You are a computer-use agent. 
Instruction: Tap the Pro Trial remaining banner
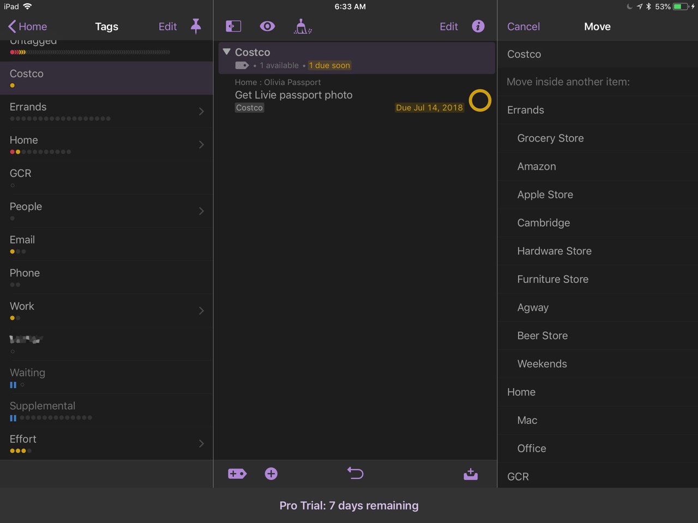click(349, 506)
